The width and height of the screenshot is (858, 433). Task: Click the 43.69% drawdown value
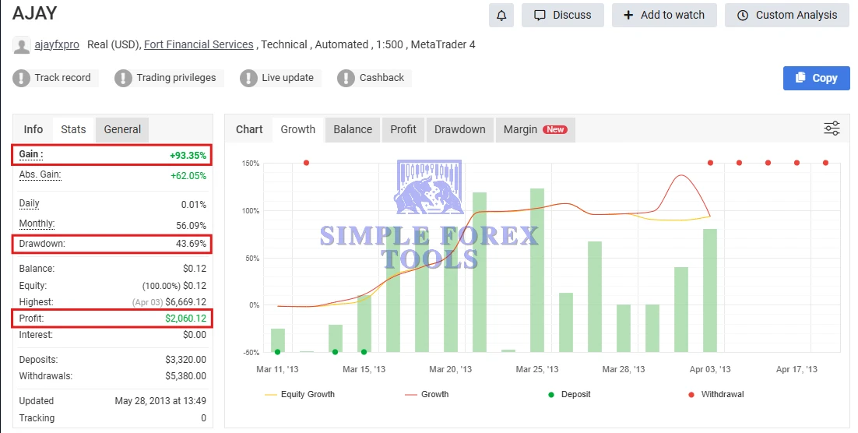click(x=191, y=244)
